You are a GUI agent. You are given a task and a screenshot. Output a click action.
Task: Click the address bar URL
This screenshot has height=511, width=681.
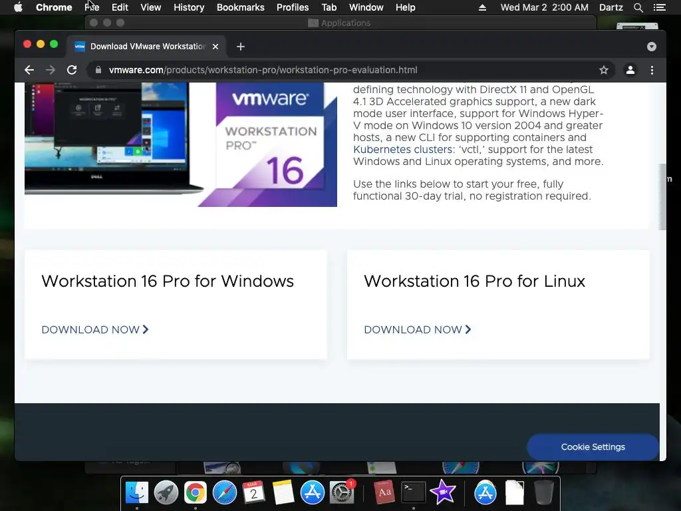tap(263, 70)
